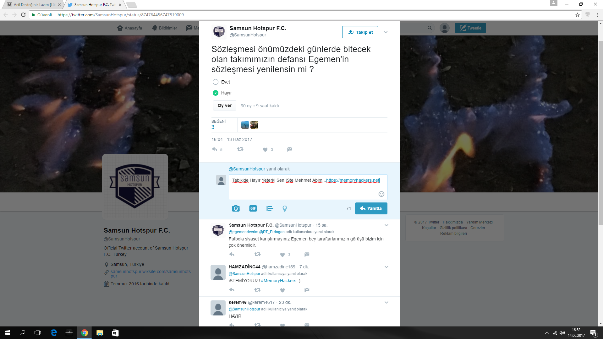Open Bildirimler notifications tab

point(164,28)
